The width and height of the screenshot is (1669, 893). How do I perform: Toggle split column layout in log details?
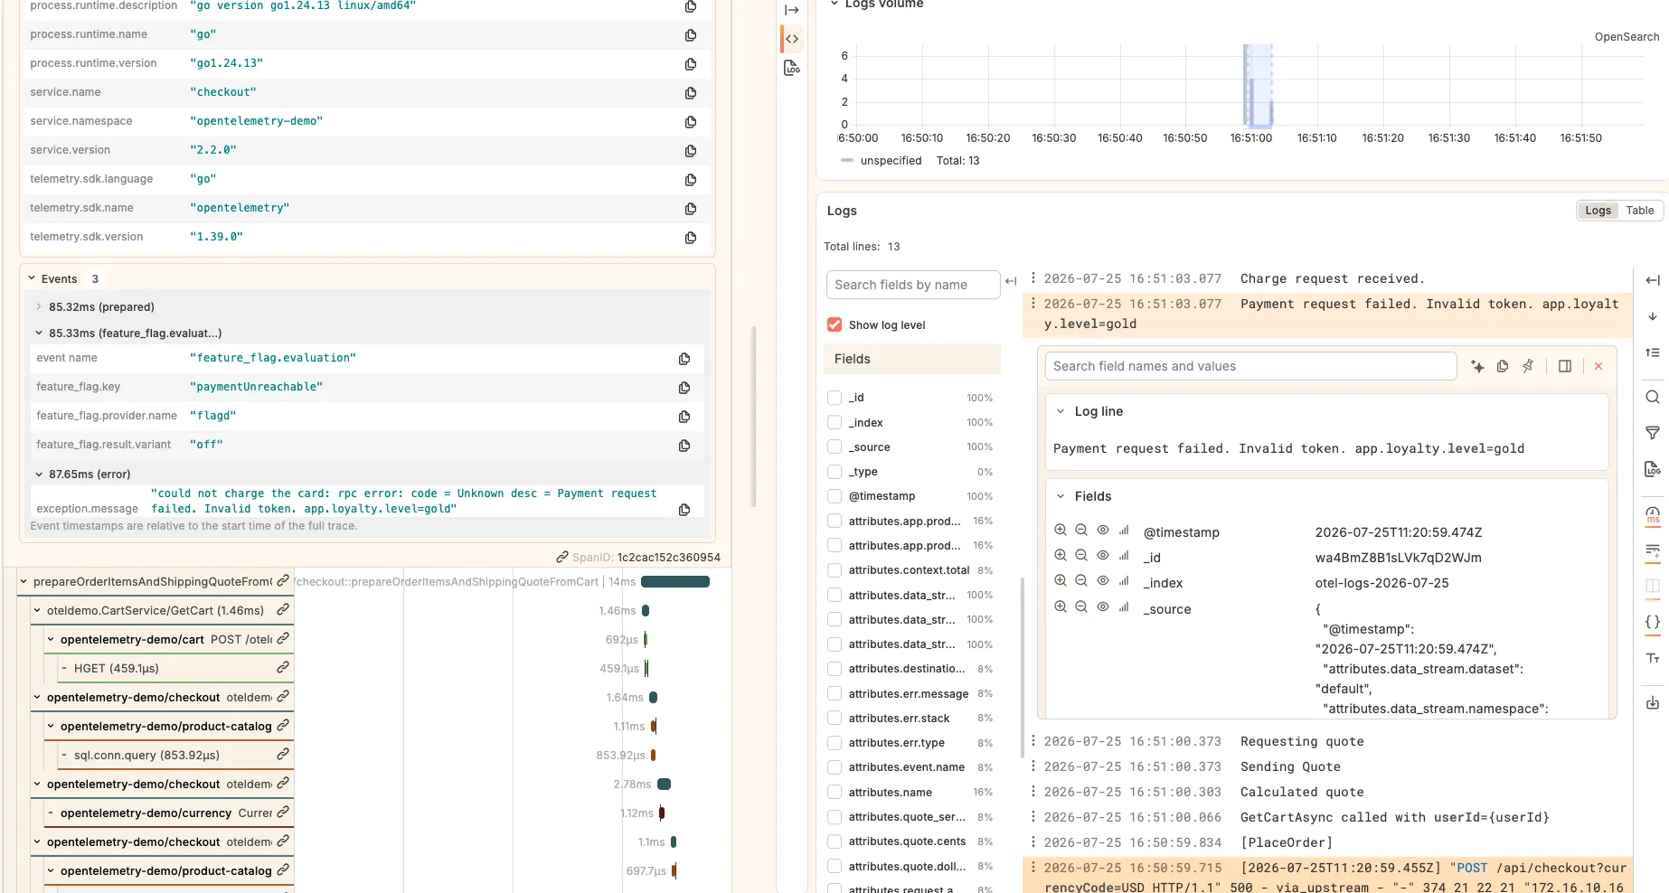coord(1565,366)
